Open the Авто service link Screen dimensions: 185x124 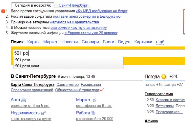click(15, 100)
